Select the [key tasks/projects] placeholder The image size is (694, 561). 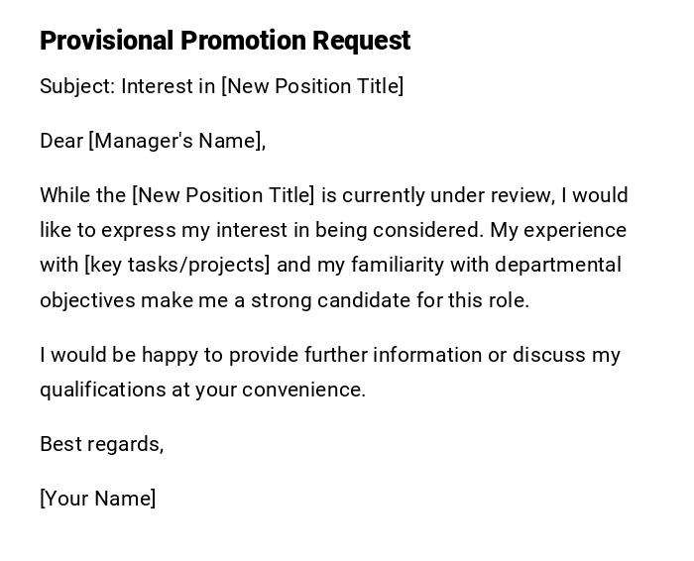tap(177, 265)
